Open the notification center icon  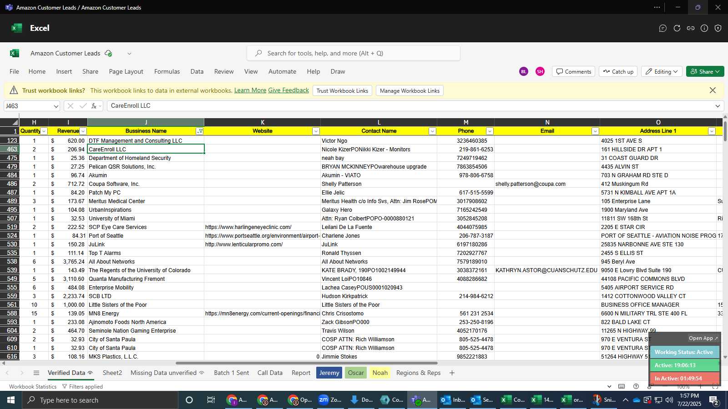coord(714,400)
